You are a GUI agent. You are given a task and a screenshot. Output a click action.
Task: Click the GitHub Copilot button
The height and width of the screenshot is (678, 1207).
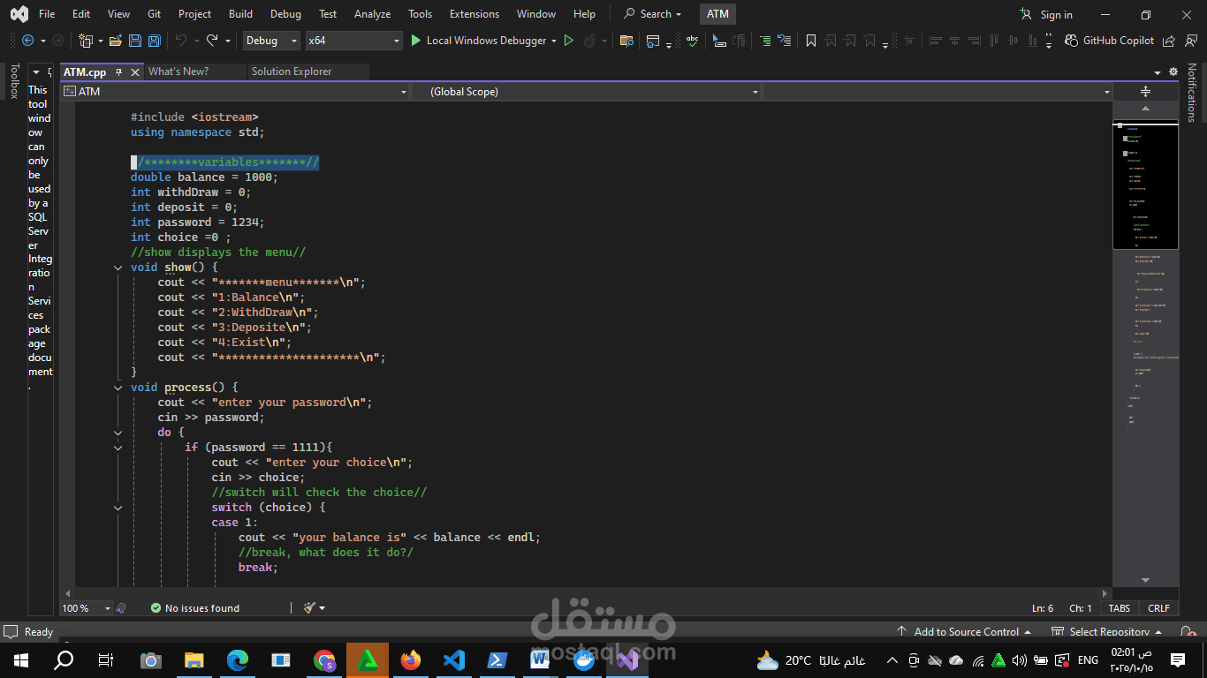click(x=1110, y=41)
